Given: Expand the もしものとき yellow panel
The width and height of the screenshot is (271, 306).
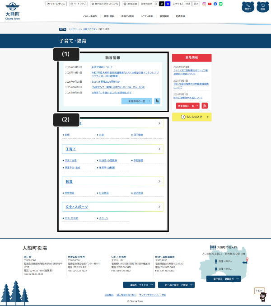Looking at the screenshot, I should [192, 117].
